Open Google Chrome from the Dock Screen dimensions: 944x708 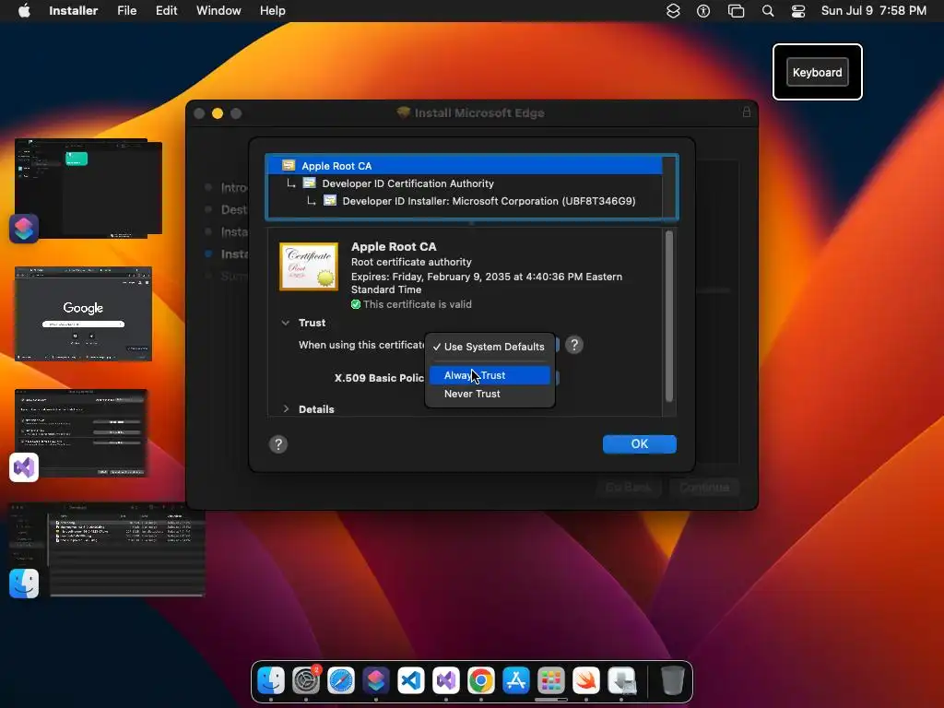[480, 681]
